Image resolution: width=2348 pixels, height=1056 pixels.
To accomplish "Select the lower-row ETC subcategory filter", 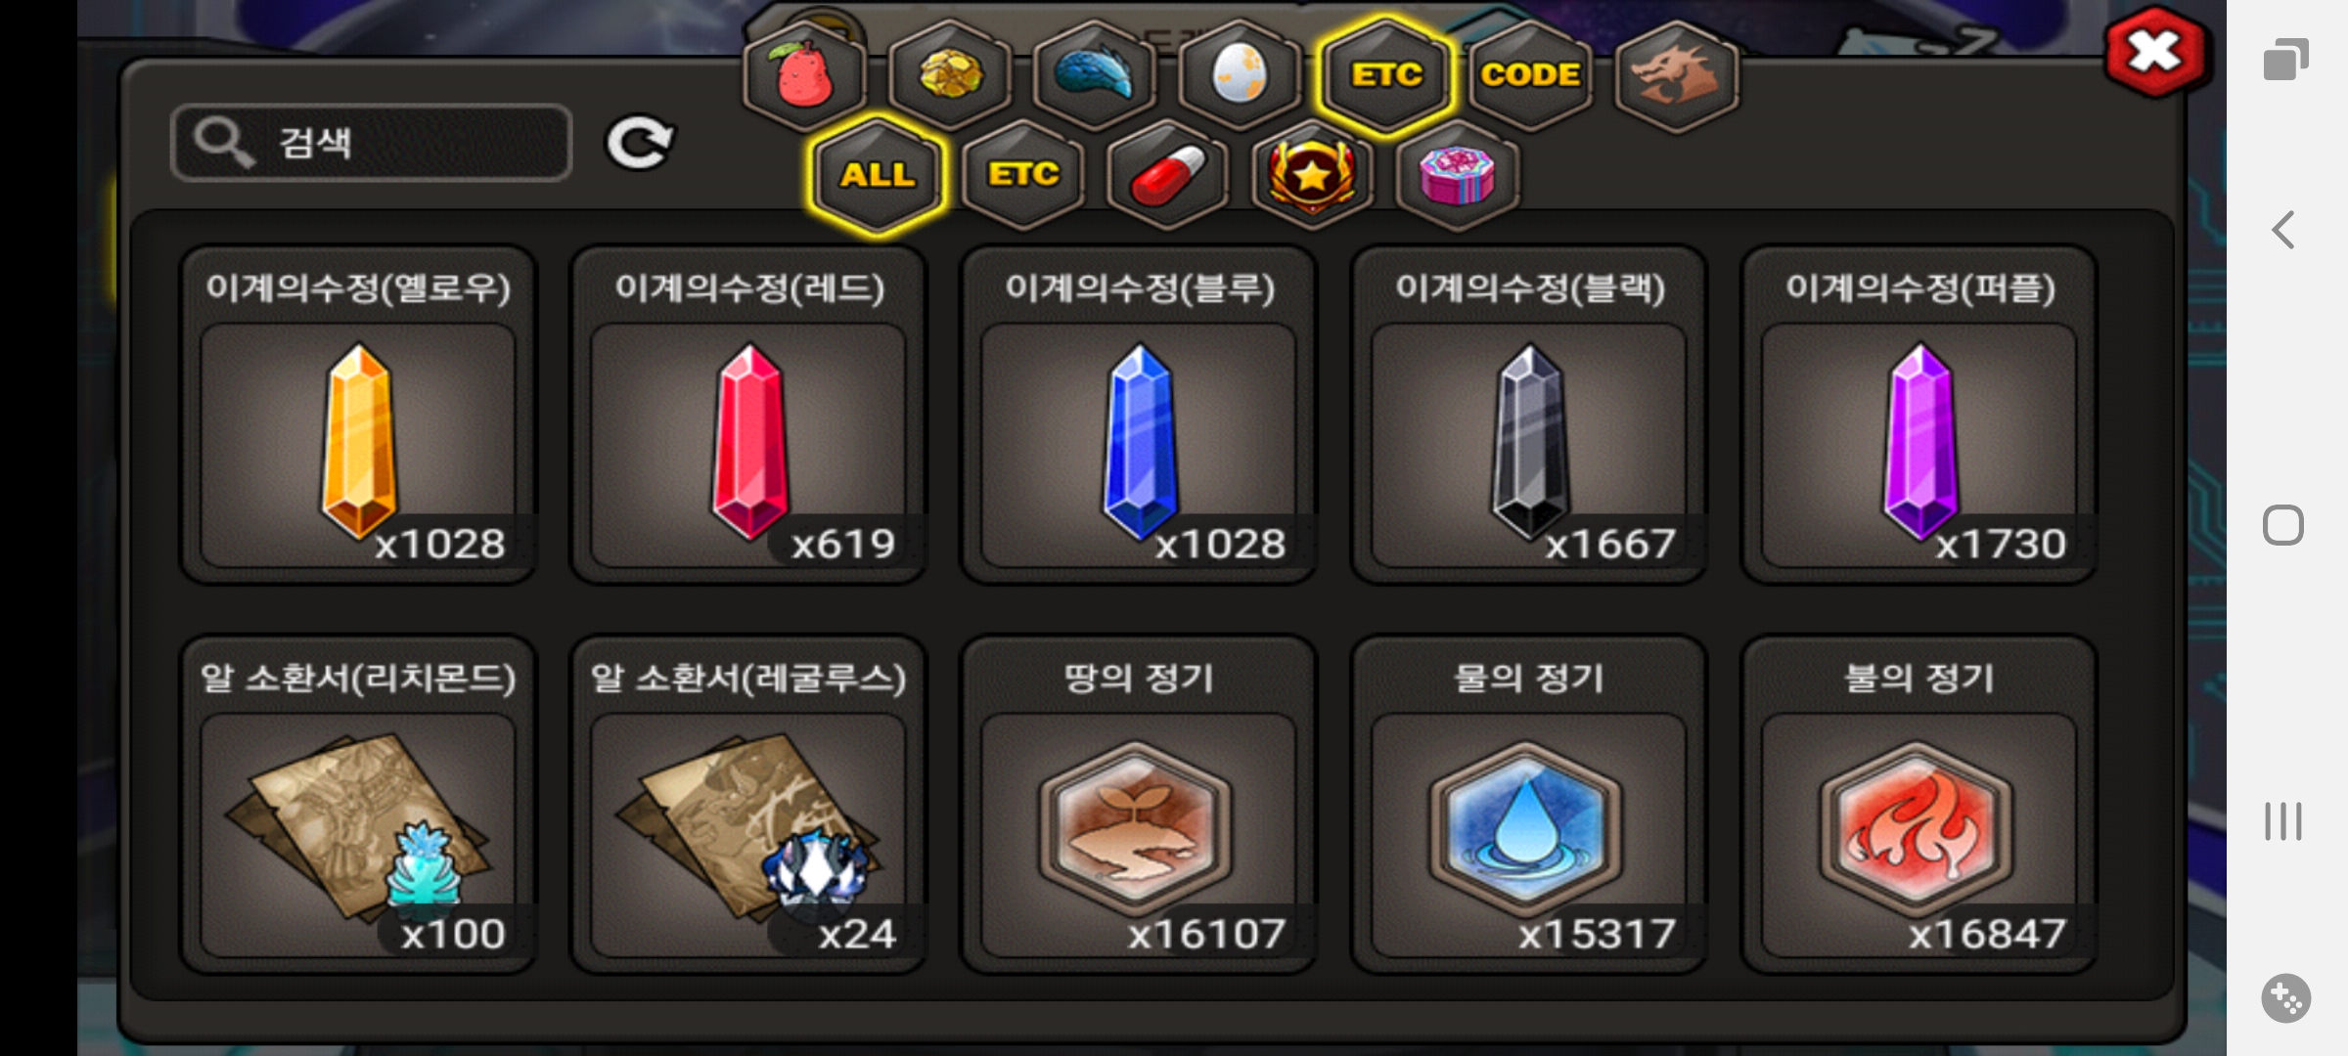I will [1023, 175].
